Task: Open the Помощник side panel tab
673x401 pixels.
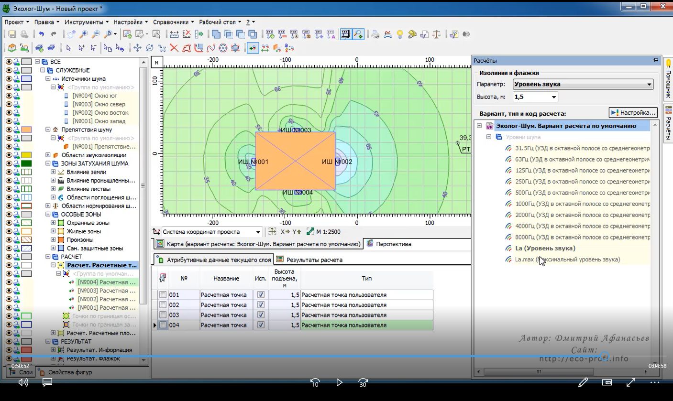Action: [668, 79]
